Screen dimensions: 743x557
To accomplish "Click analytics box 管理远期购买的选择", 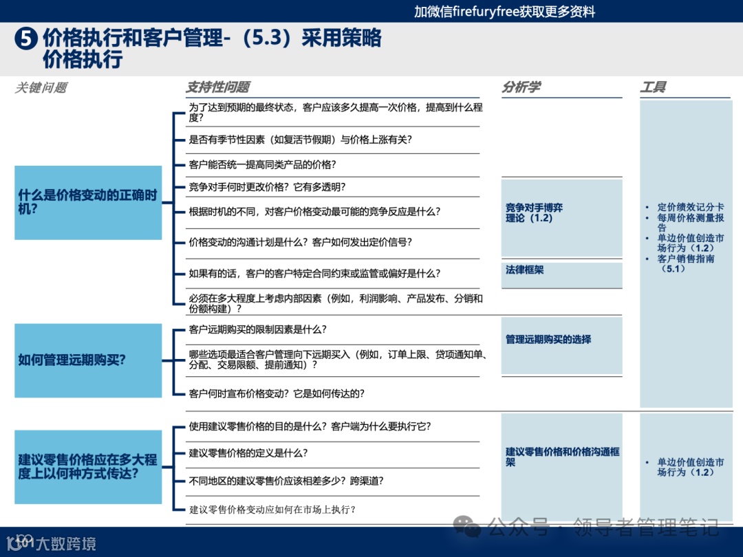I will (561, 346).
